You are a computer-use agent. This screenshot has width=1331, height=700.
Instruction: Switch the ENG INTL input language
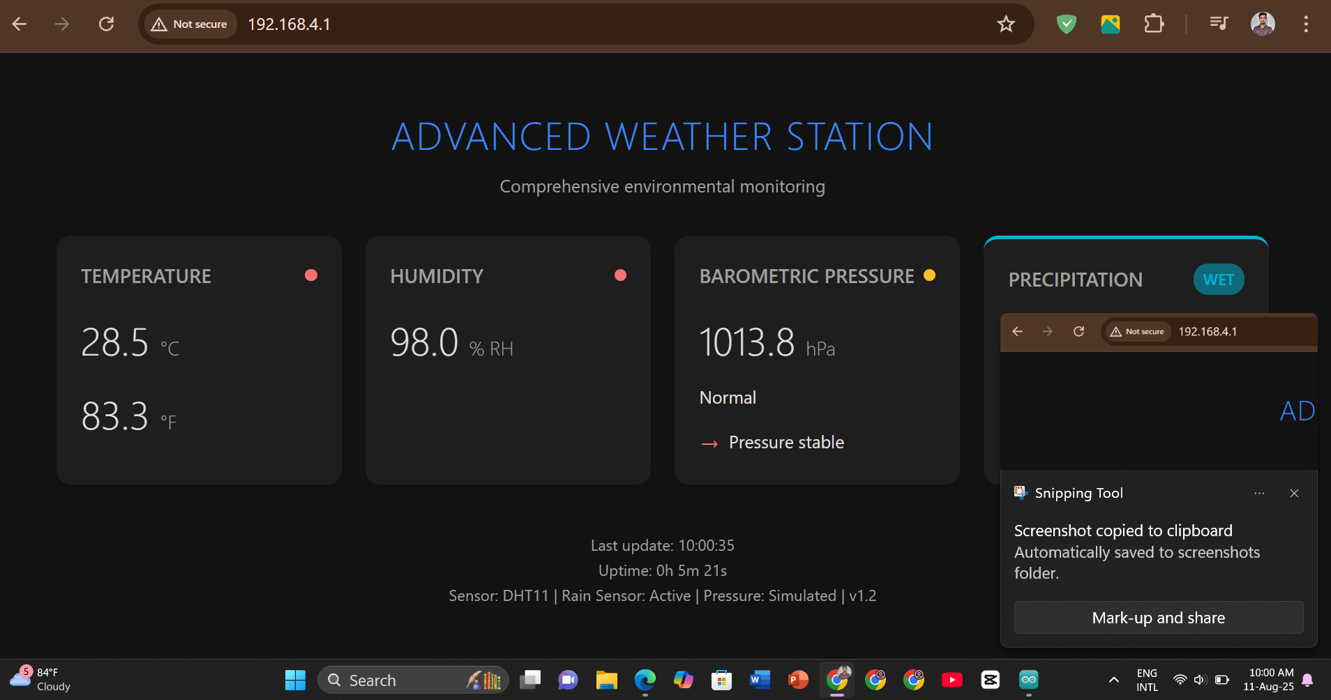click(x=1147, y=680)
